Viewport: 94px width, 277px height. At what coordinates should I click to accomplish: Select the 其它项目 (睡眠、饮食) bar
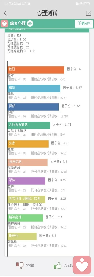pos(26,199)
